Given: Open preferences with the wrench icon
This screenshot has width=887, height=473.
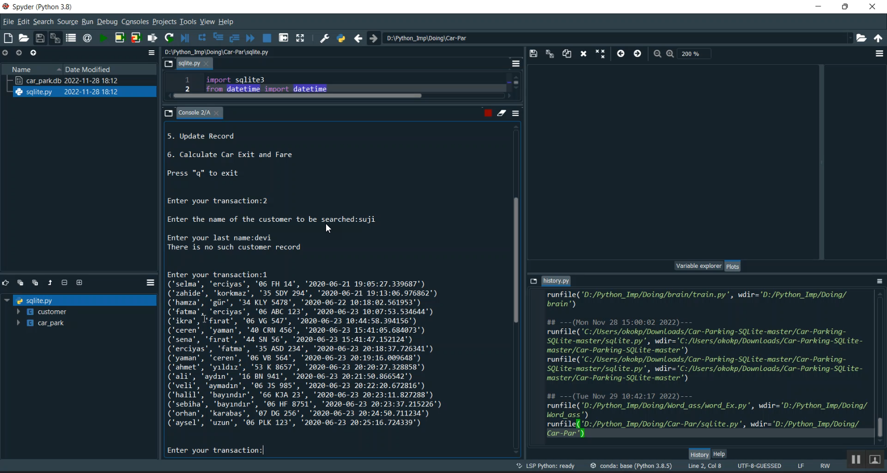Looking at the screenshot, I should tap(325, 38).
